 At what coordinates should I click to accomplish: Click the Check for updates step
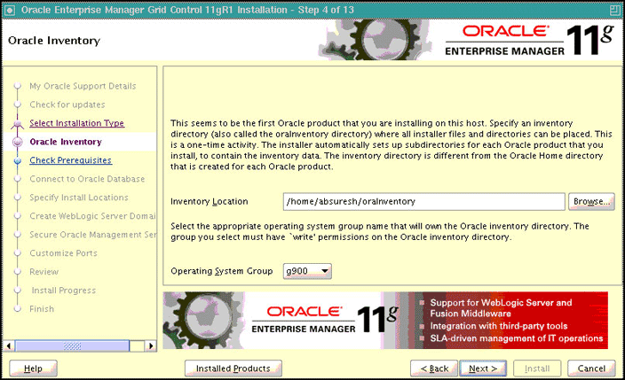[67, 105]
